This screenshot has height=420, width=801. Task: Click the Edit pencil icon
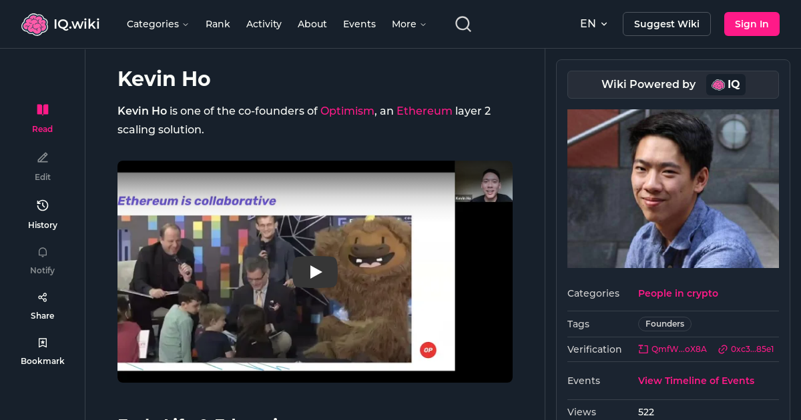(x=43, y=158)
